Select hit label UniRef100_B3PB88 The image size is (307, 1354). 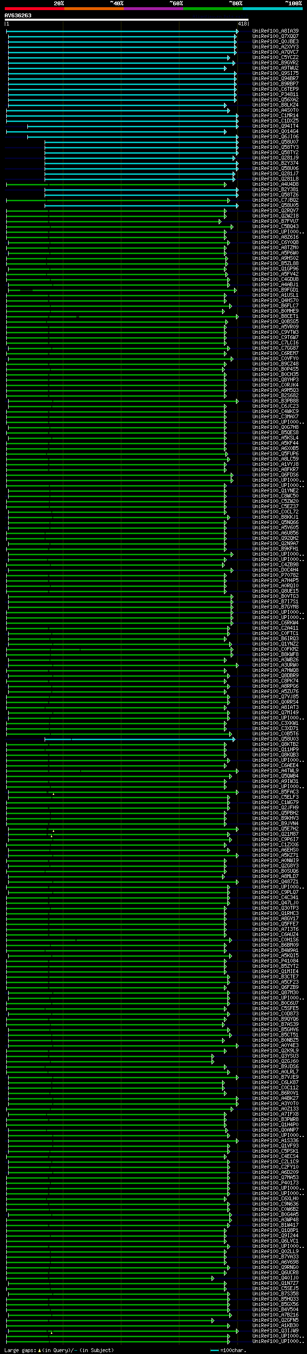pos(275,401)
